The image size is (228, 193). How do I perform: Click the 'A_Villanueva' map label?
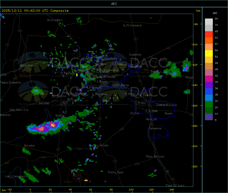[132, 25]
